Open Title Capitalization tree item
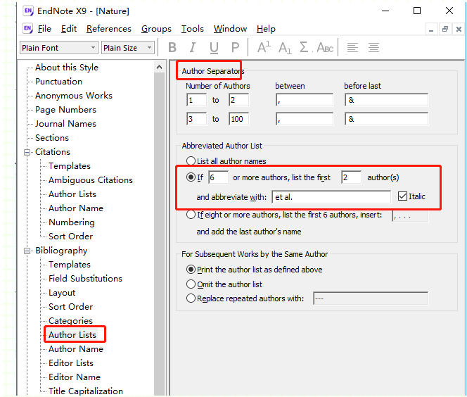 coord(86,391)
